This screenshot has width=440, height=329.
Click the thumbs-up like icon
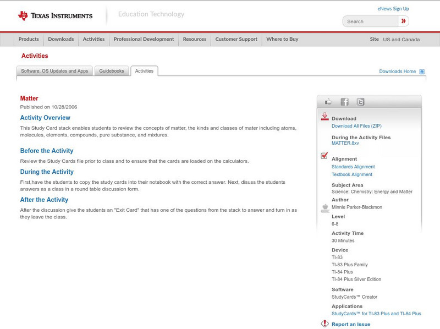328,102
